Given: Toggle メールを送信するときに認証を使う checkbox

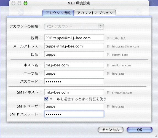Looking at the screenshot, I should (x=46, y=99).
